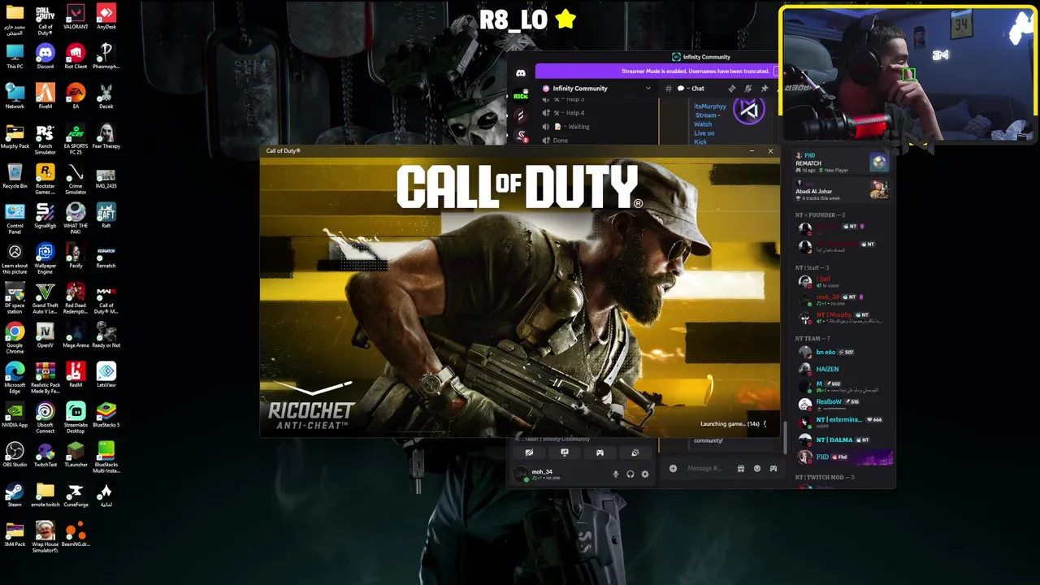The image size is (1040, 585).
Task: Open the Ranch Simulator desktop icon
Action: point(45,140)
